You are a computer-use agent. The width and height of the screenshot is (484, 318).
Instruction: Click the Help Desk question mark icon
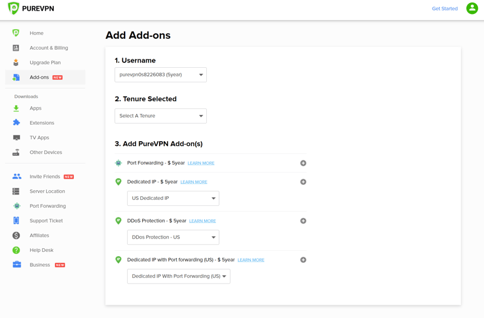point(16,250)
